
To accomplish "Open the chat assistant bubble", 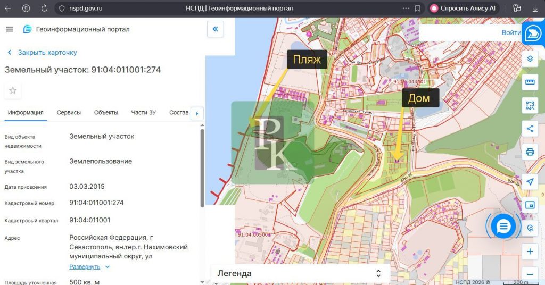I will 503,227.
